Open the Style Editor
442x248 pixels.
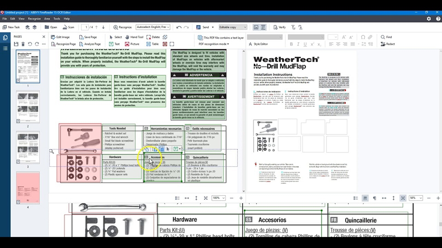[x=258, y=44]
